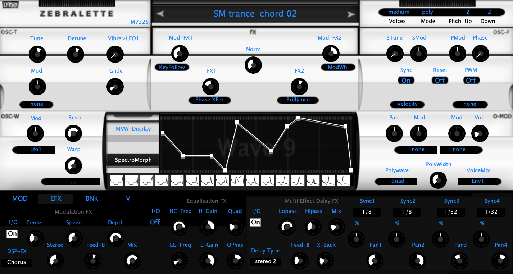Click the Detune knob

pyautogui.click(x=76, y=55)
